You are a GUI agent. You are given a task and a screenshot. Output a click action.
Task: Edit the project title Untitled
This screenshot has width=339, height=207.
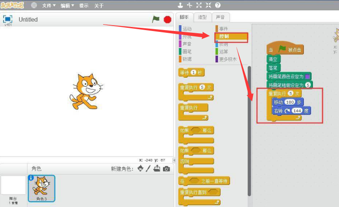point(28,19)
